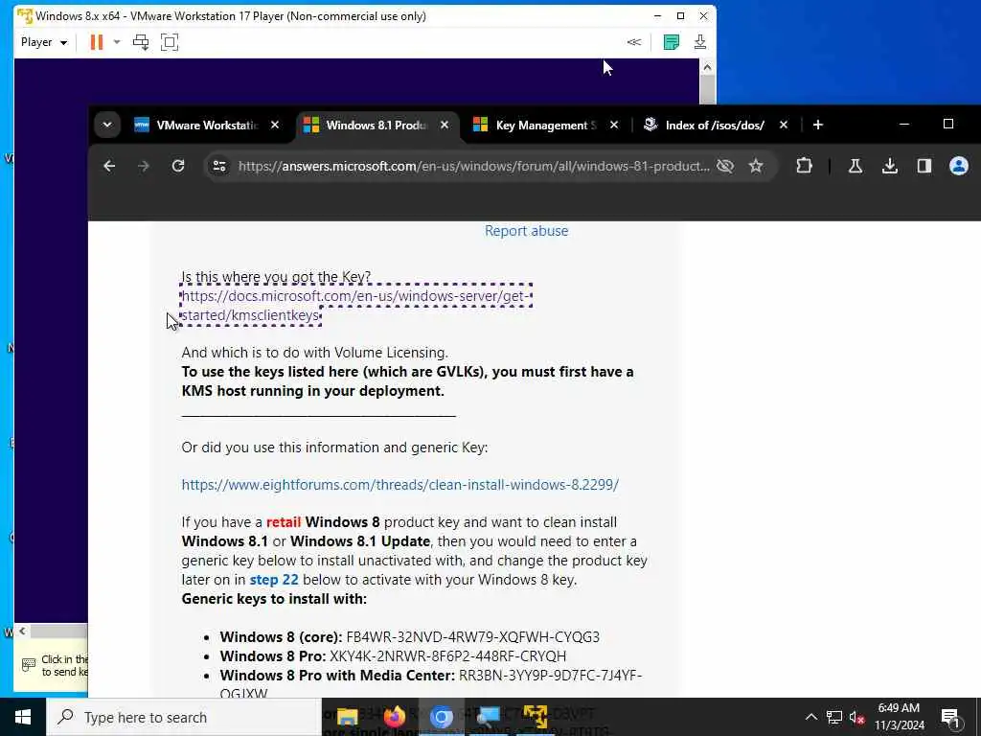Open the Windows Start menu
Screen dimensions: 981x736
23,717
